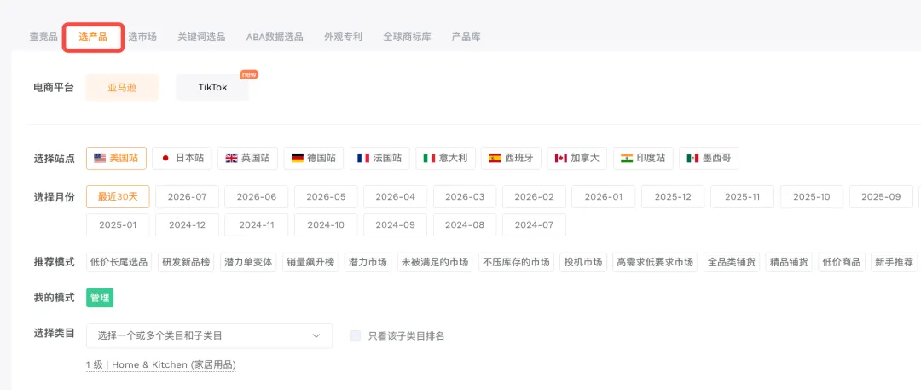Choose 意大利 site
The height and width of the screenshot is (390, 921).
pyautogui.click(x=445, y=158)
